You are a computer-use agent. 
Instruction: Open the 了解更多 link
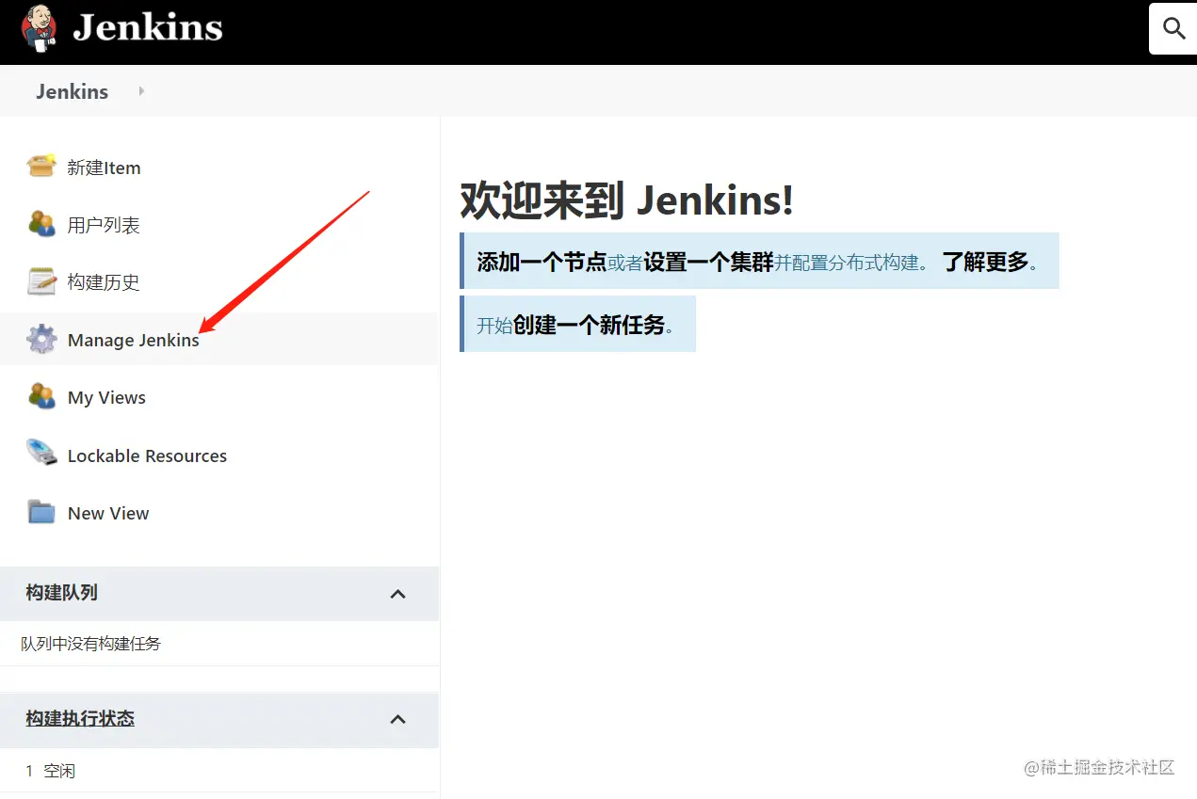tap(985, 262)
